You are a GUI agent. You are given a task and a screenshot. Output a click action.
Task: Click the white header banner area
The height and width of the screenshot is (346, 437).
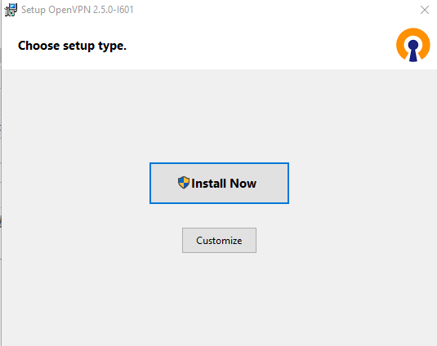219,45
